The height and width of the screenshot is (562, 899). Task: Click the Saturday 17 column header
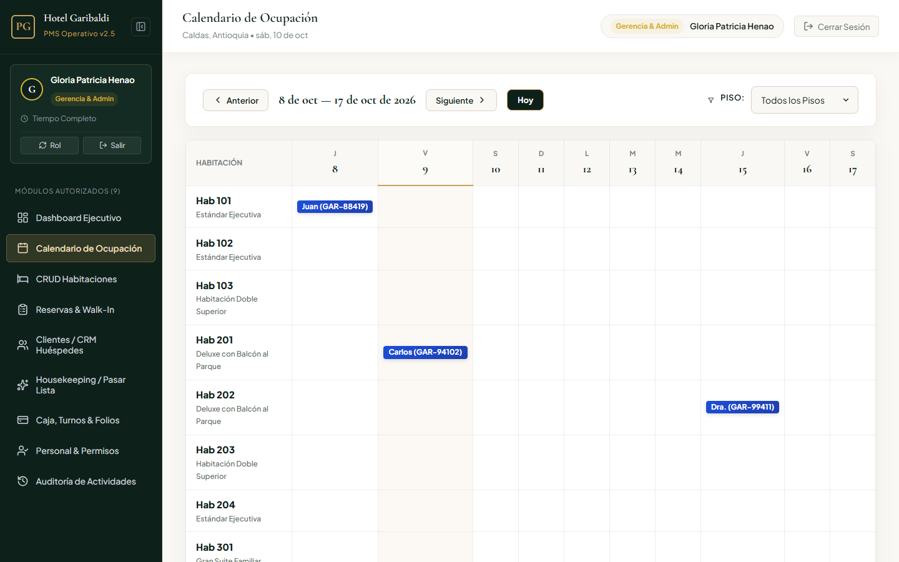[853, 163]
